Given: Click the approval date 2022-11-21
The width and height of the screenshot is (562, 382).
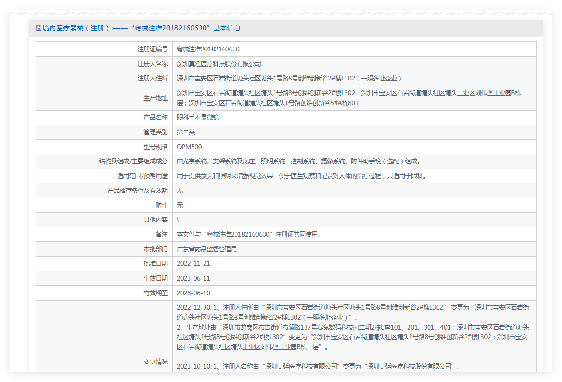Looking at the screenshot, I should click(x=194, y=263).
